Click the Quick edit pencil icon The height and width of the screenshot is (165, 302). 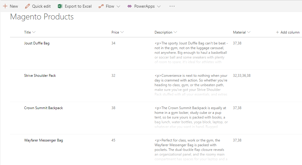pos(27,6)
